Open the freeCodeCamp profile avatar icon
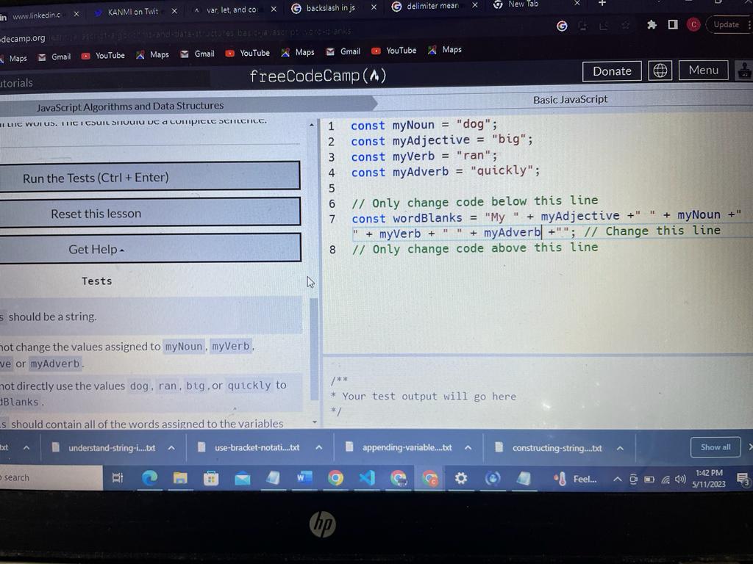Screen dimensions: 753x564 click(x=745, y=70)
